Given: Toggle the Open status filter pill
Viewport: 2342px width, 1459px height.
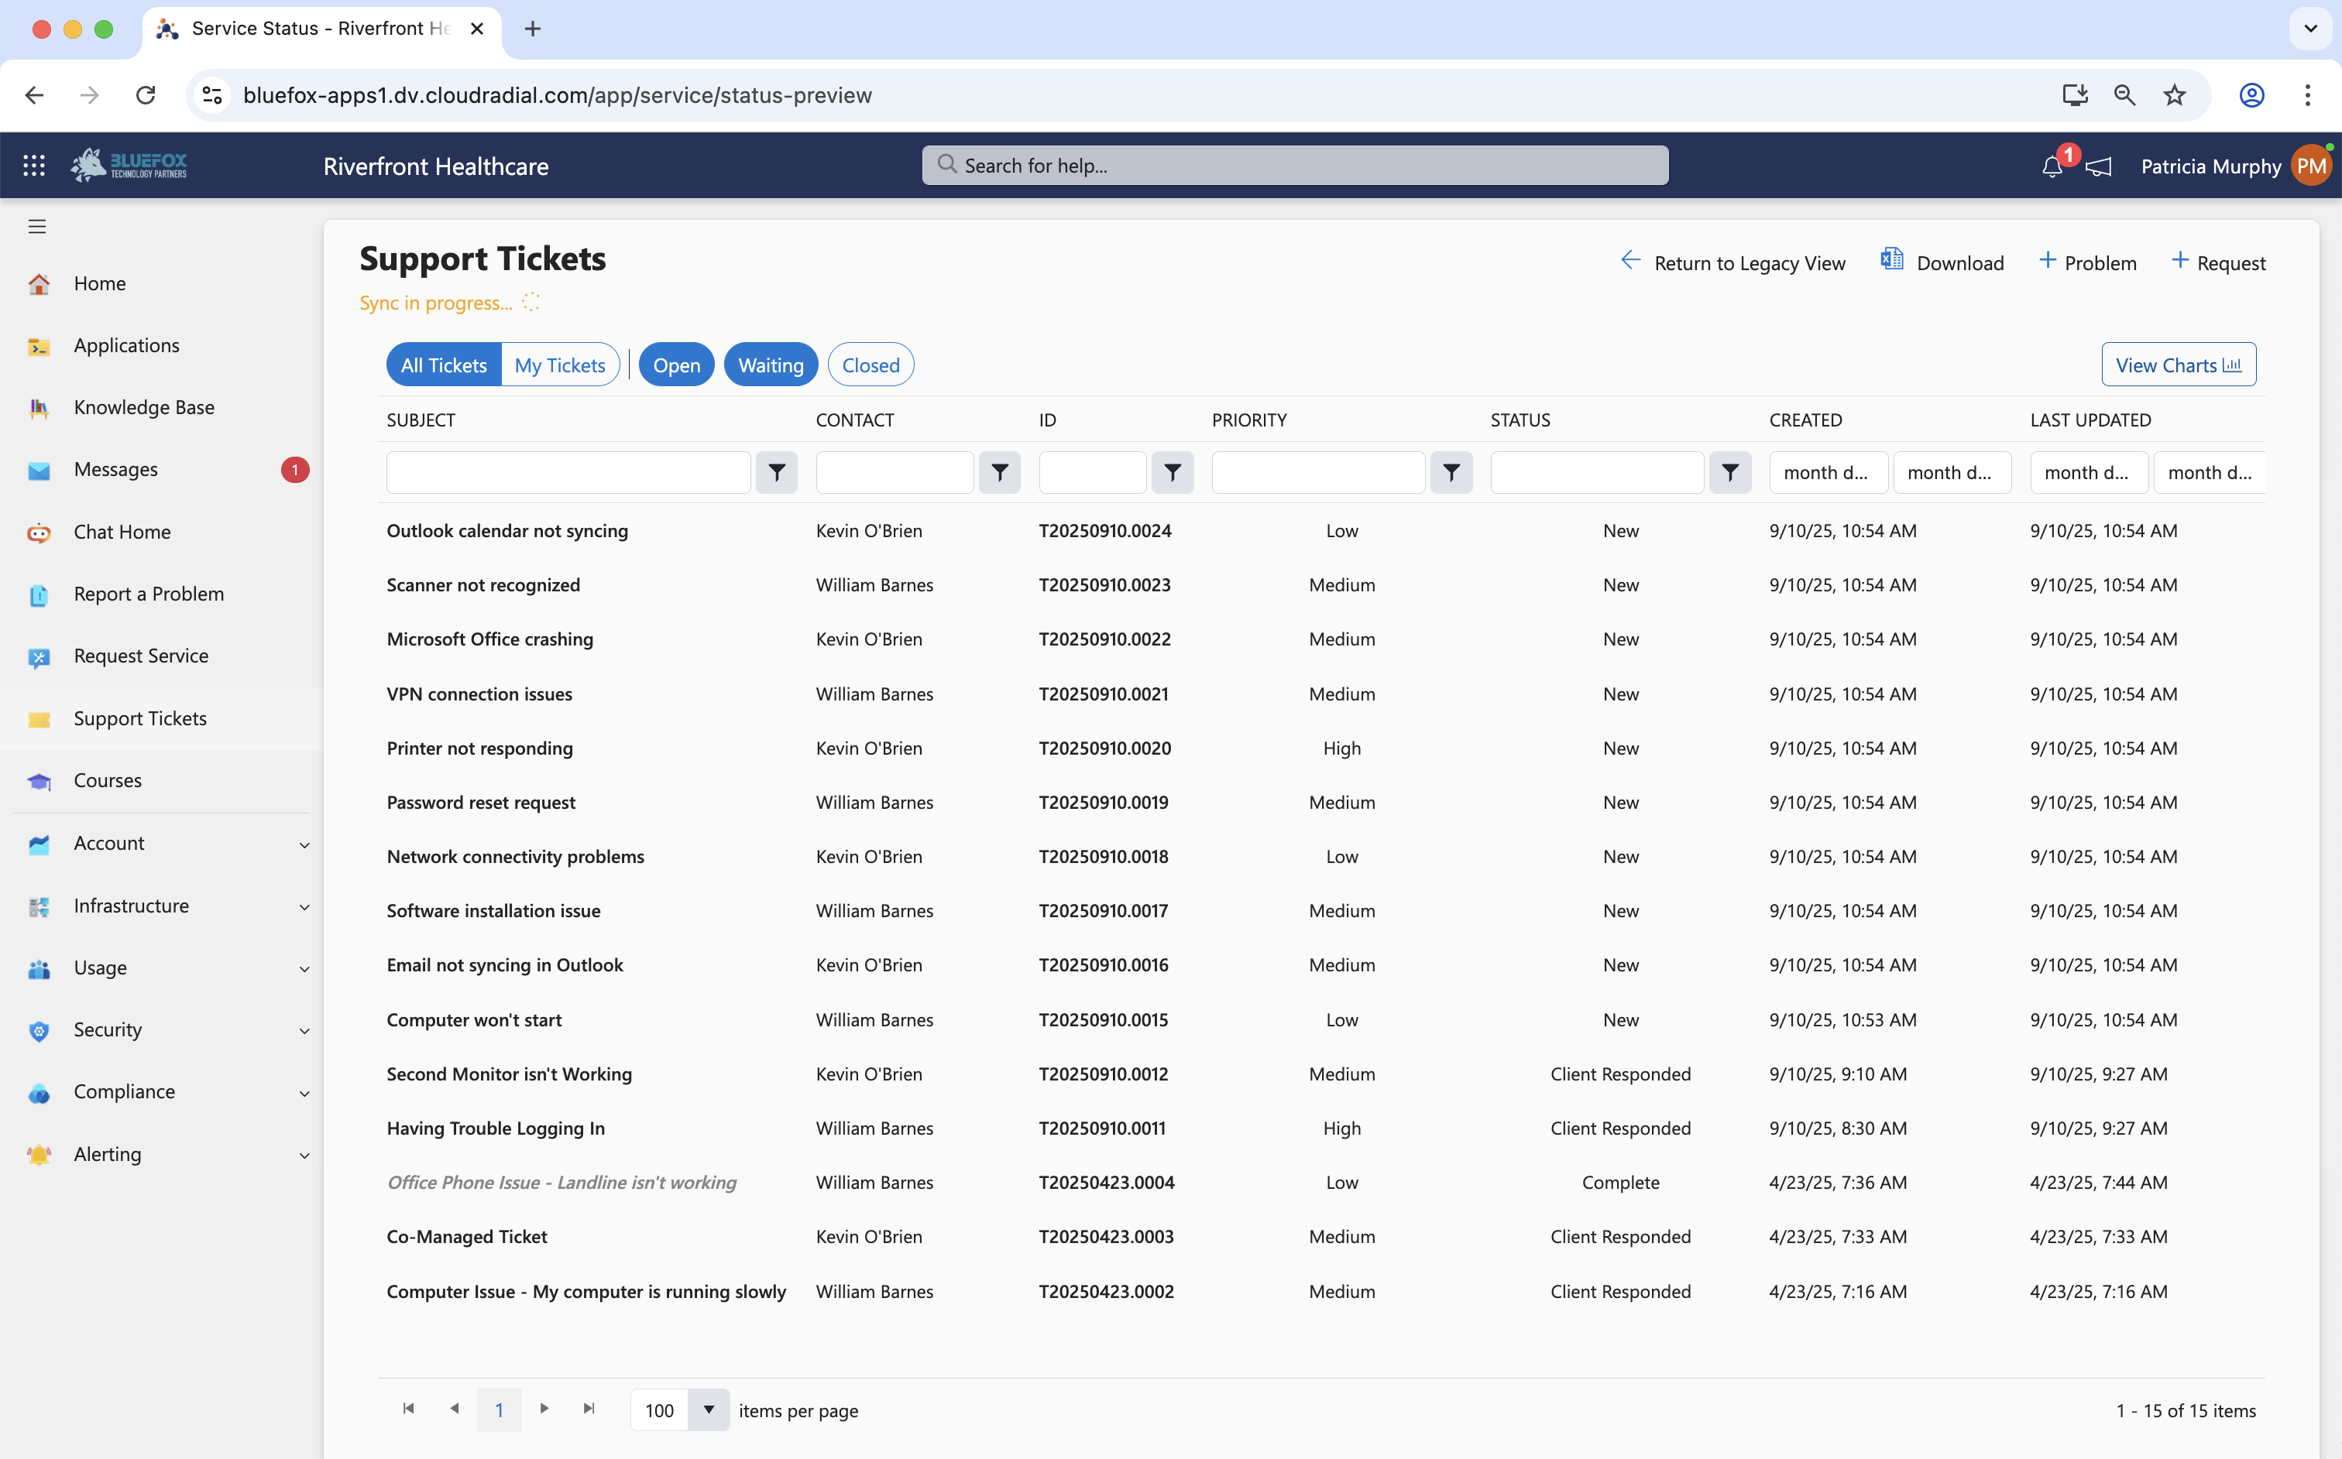Looking at the screenshot, I should 676,365.
